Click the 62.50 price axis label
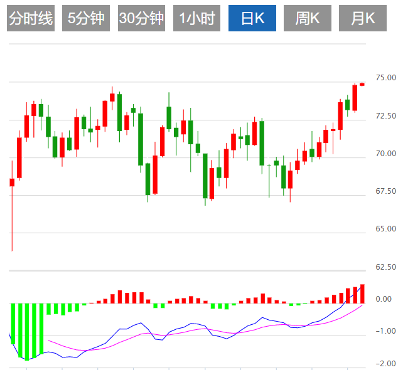The image size is (403, 370). [x=385, y=267]
